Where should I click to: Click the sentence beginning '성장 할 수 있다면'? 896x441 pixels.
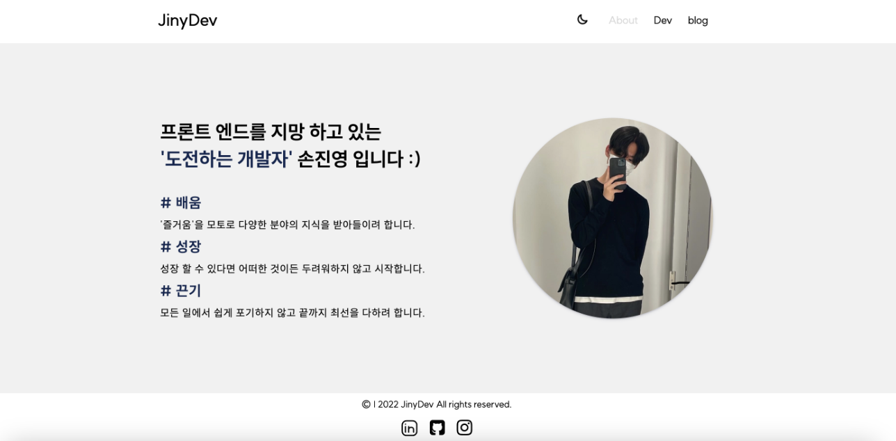292,268
